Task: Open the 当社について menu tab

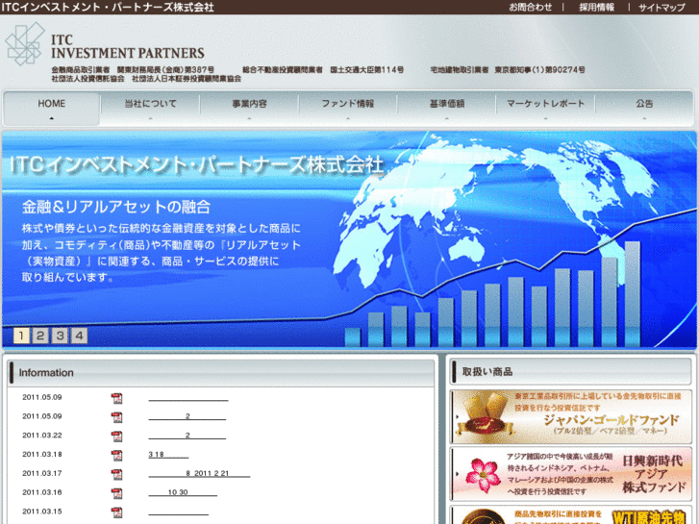Action: click(x=150, y=109)
